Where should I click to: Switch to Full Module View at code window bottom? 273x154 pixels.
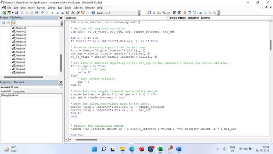(70, 139)
